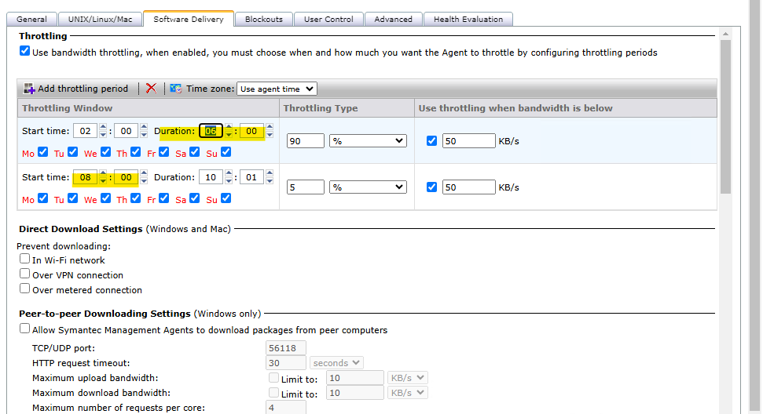Switch to the Blockouts tab
Viewport: 763px width, 414px height.
263,19
